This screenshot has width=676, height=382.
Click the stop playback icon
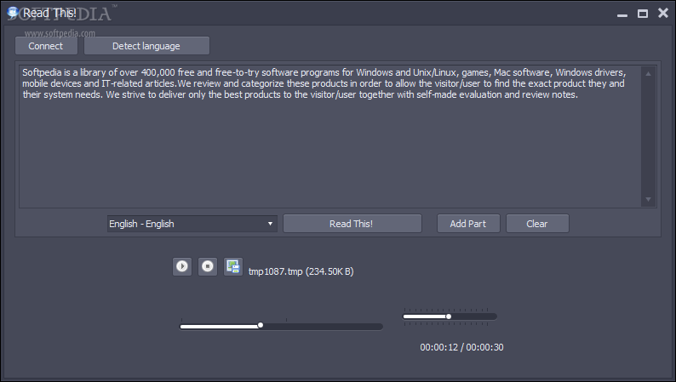coord(208,266)
